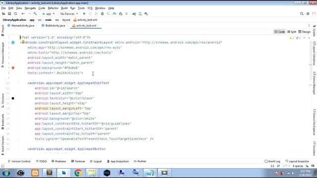Click the Windows Start button

click(x=6, y=173)
